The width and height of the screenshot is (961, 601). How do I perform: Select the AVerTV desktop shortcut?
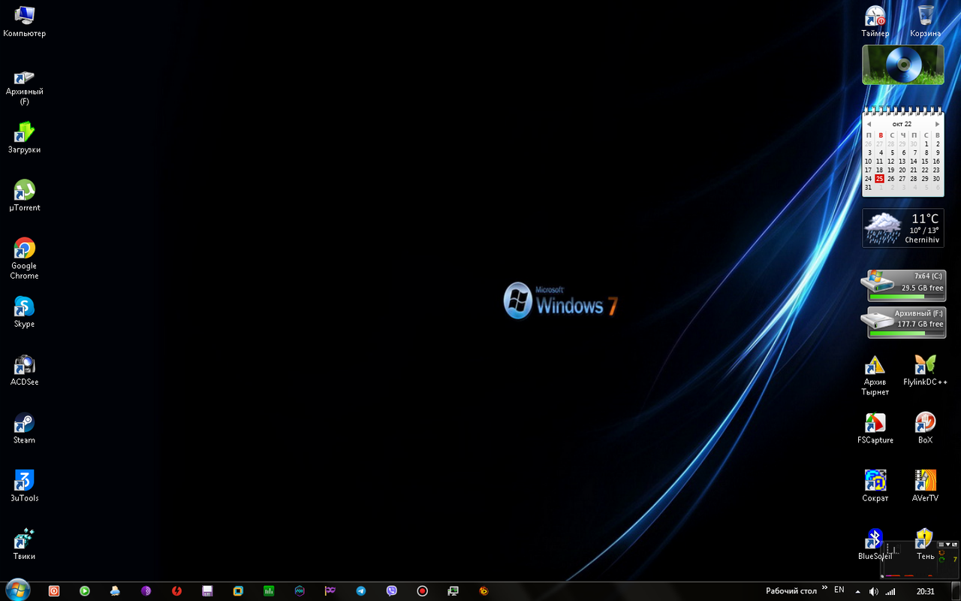click(x=926, y=486)
